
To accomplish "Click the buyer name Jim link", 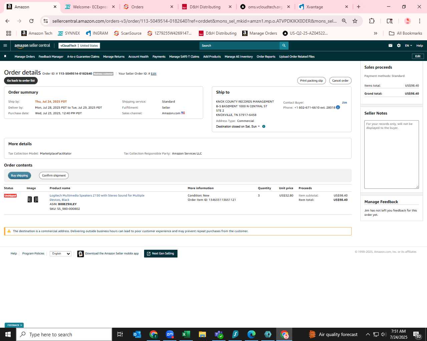I will pyautogui.click(x=344, y=103).
